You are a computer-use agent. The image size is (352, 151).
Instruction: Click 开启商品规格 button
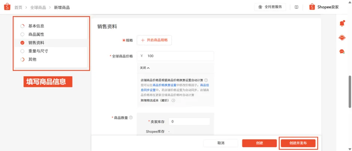(154, 40)
